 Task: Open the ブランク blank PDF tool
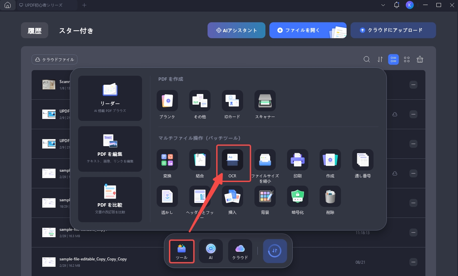tap(167, 101)
